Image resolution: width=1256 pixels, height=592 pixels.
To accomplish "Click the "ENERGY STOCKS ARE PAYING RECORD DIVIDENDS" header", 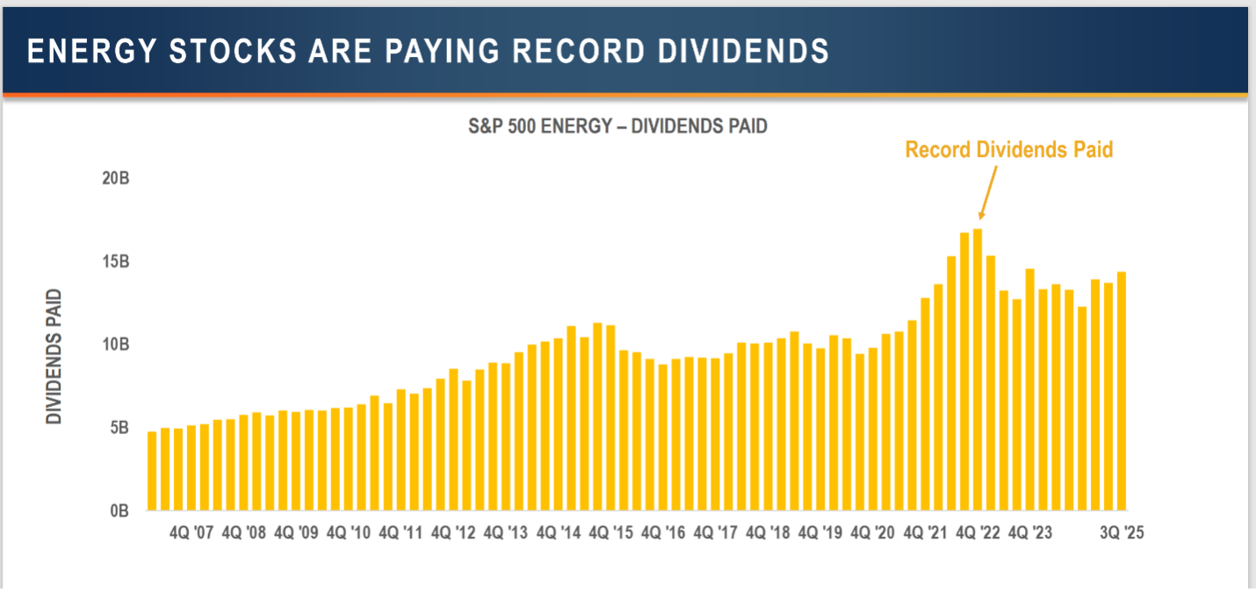I will 428,52.
